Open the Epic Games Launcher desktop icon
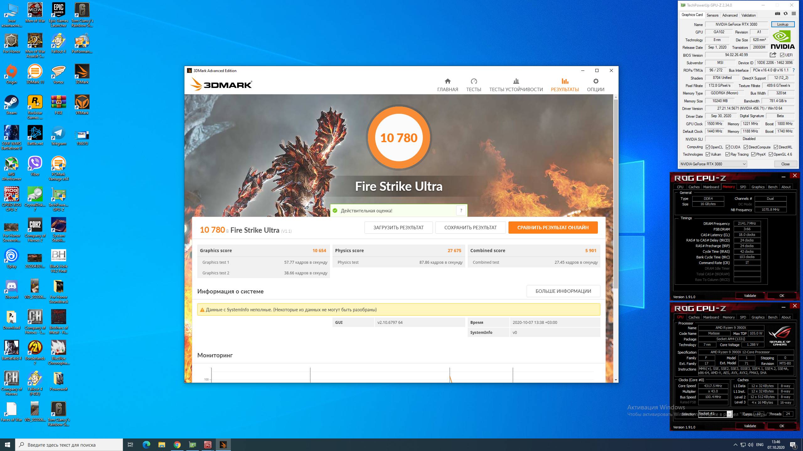 pos(58,15)
